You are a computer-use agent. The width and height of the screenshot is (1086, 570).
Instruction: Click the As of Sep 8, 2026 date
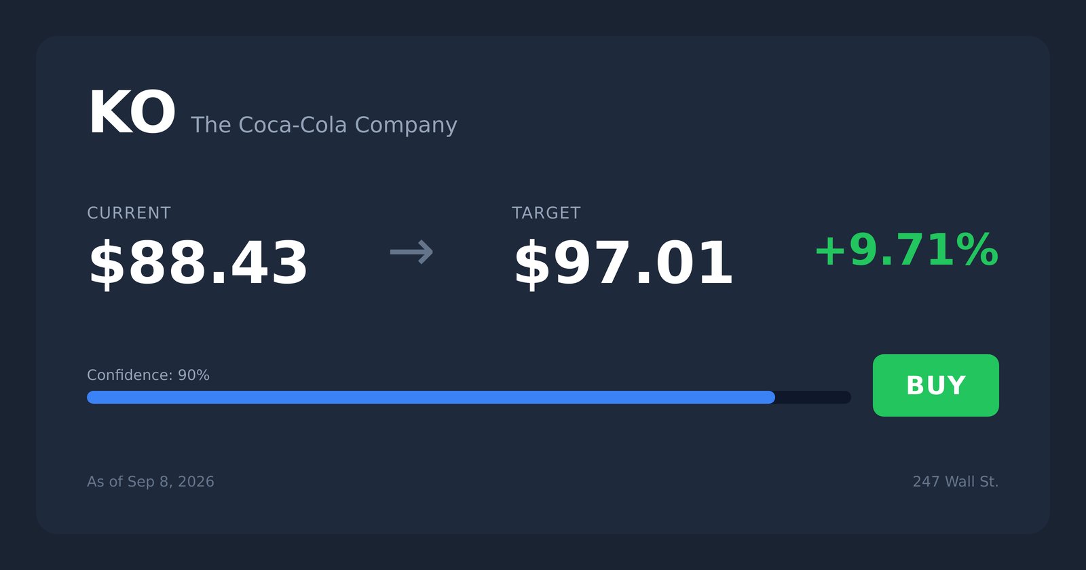(151, 482)
